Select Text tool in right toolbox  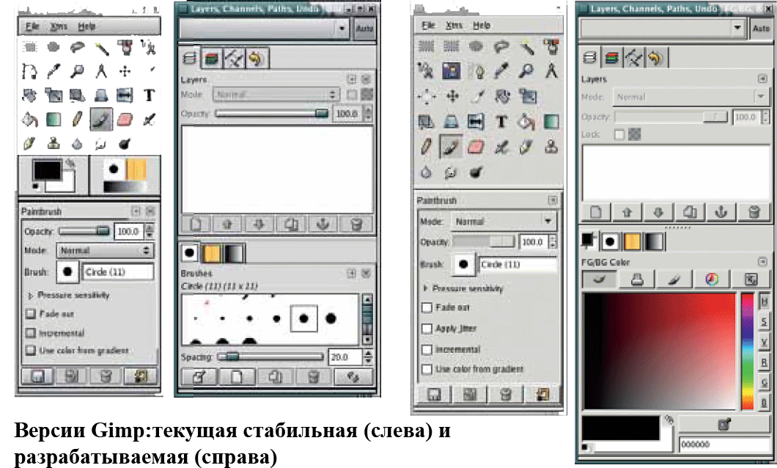tap(501, 122)
